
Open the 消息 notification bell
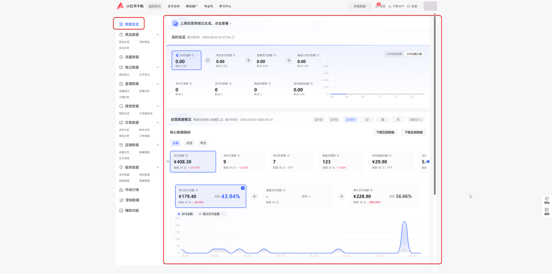click(377, 6)
